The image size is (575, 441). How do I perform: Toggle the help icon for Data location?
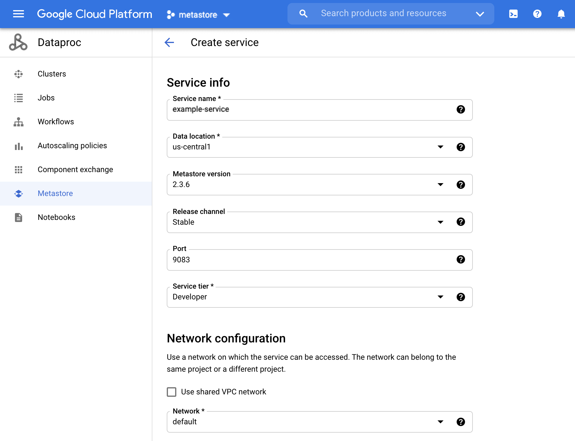tap(461, 147)
